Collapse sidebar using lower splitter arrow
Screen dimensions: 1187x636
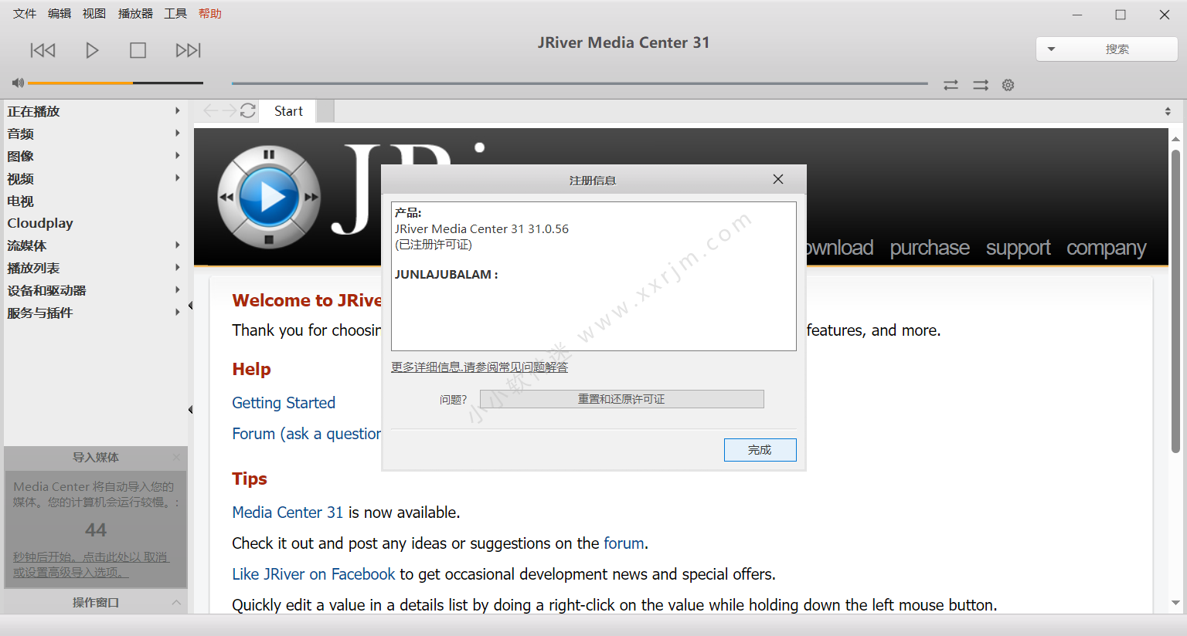tap(190, 409)
